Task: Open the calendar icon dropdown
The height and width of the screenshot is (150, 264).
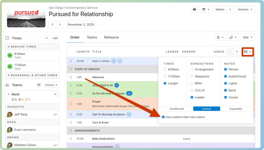Action: (205, 10)
